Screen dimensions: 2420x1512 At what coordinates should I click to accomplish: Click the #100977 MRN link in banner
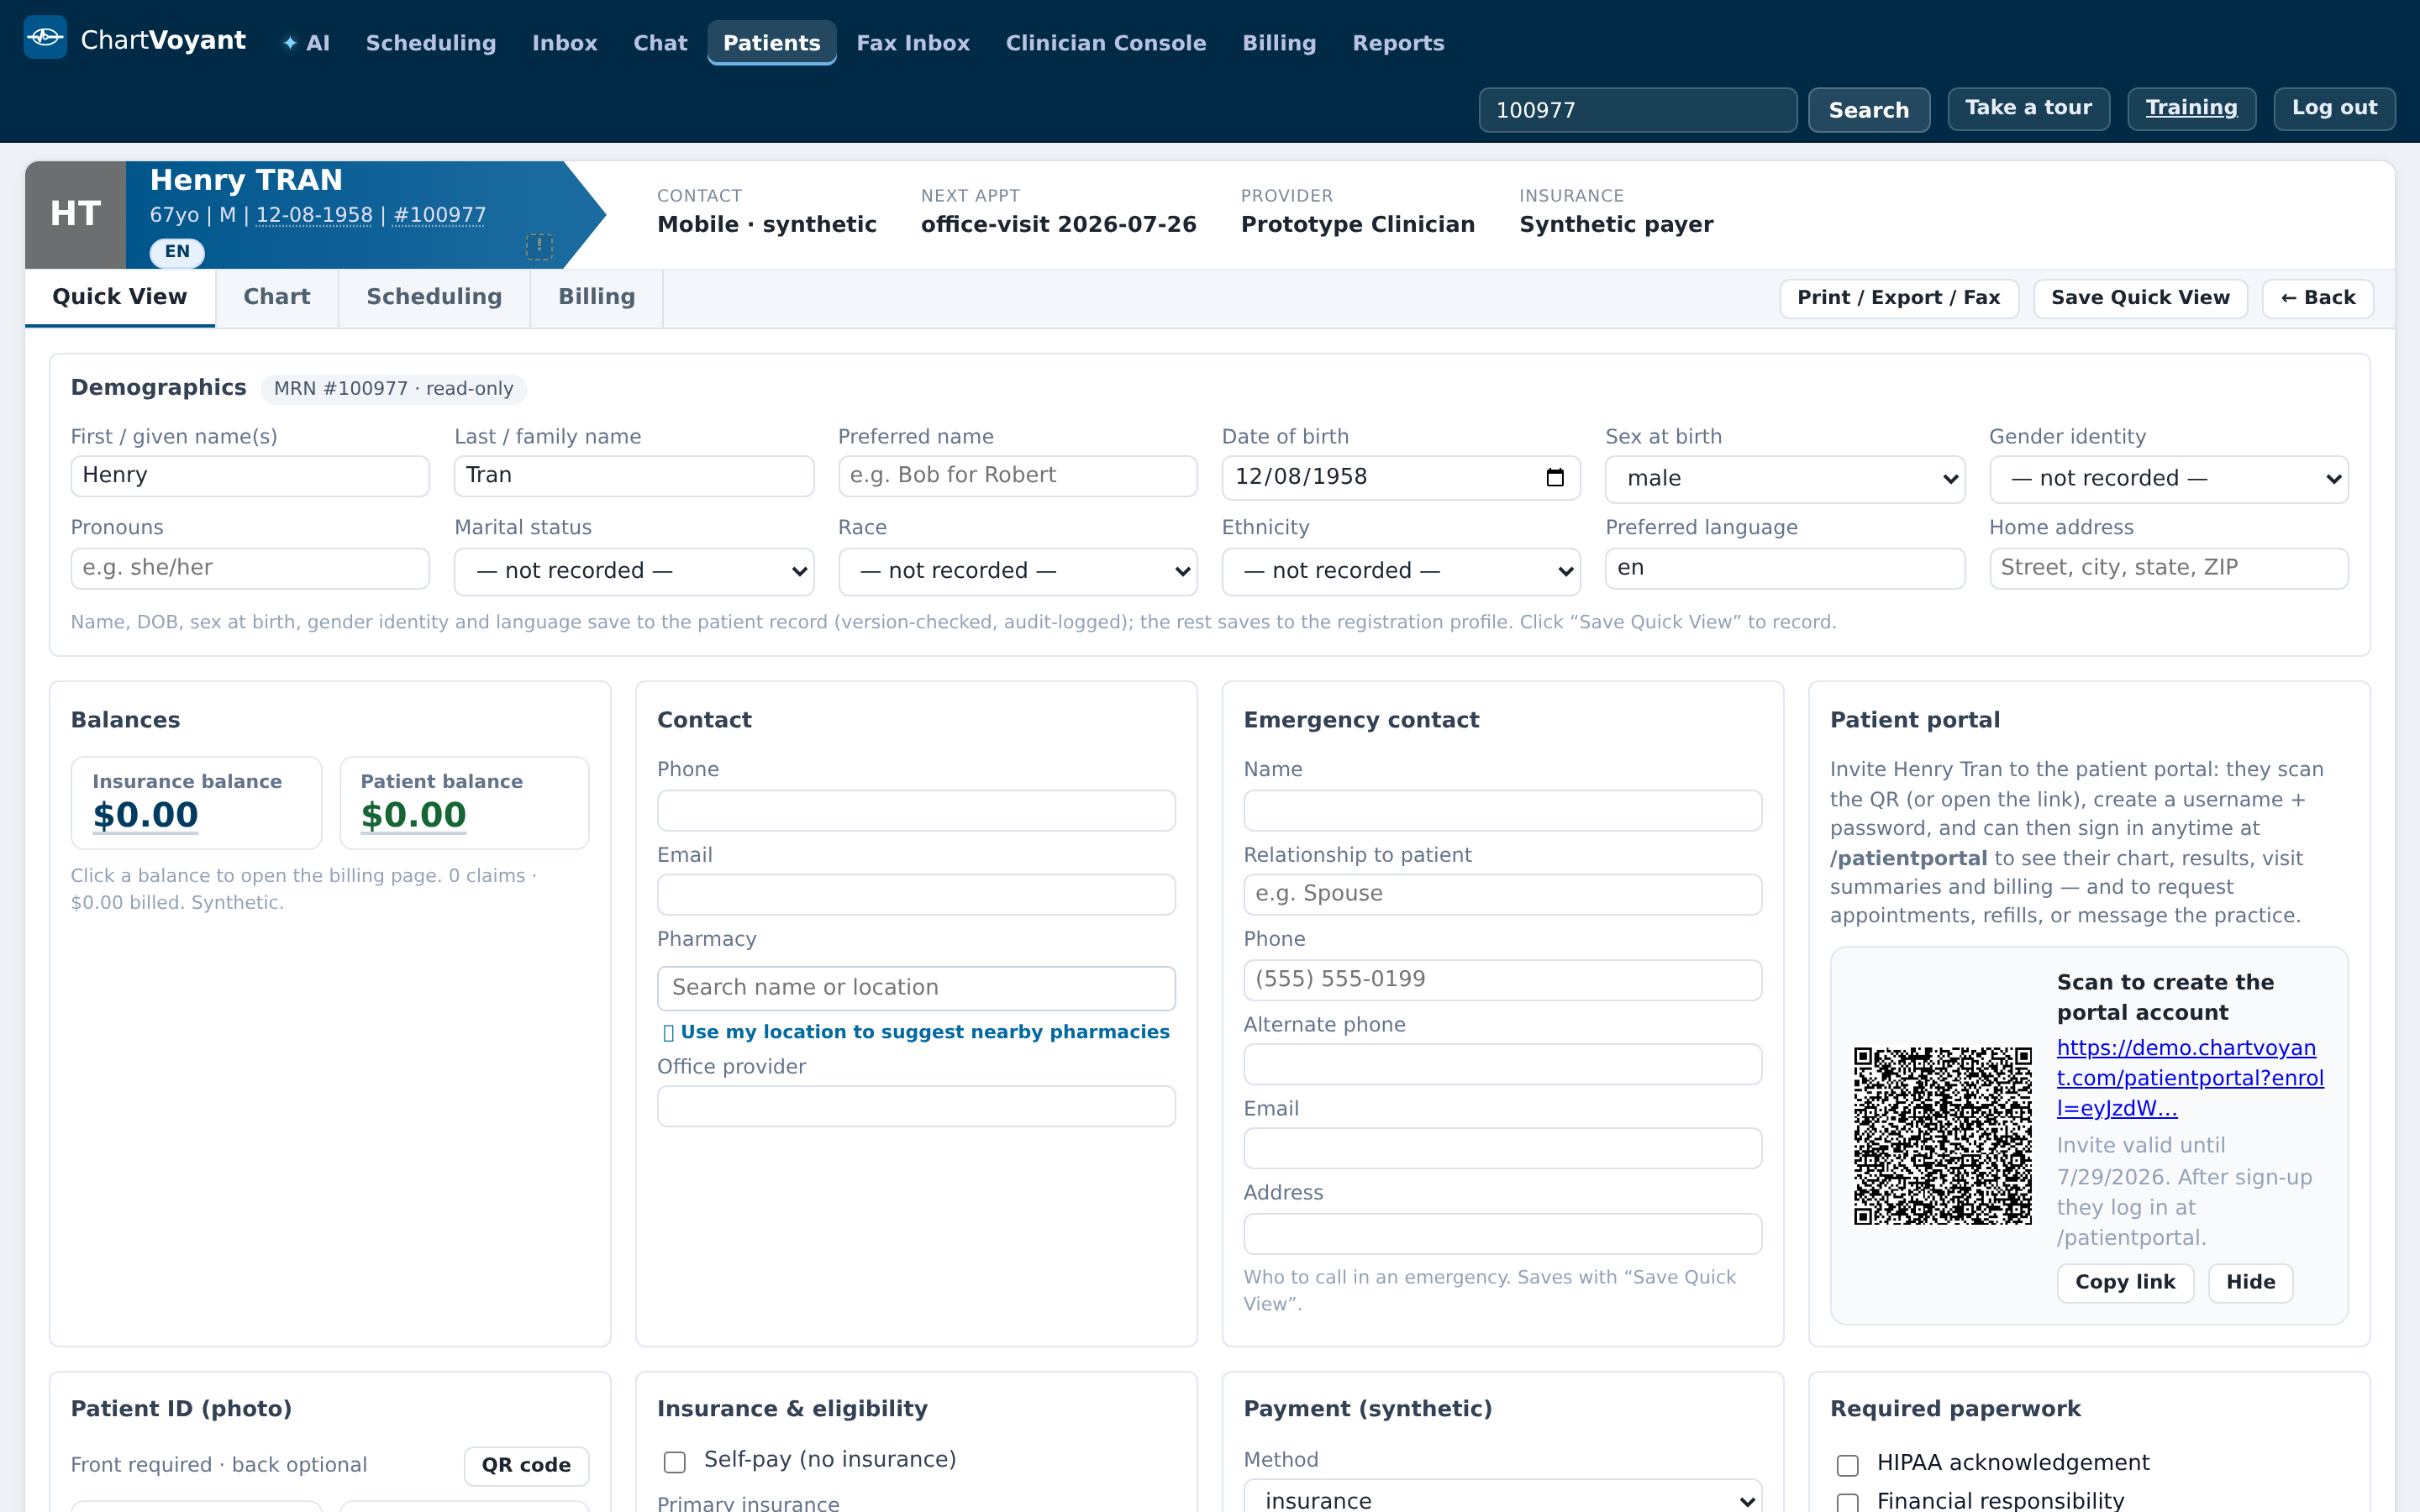click(440, 215)
